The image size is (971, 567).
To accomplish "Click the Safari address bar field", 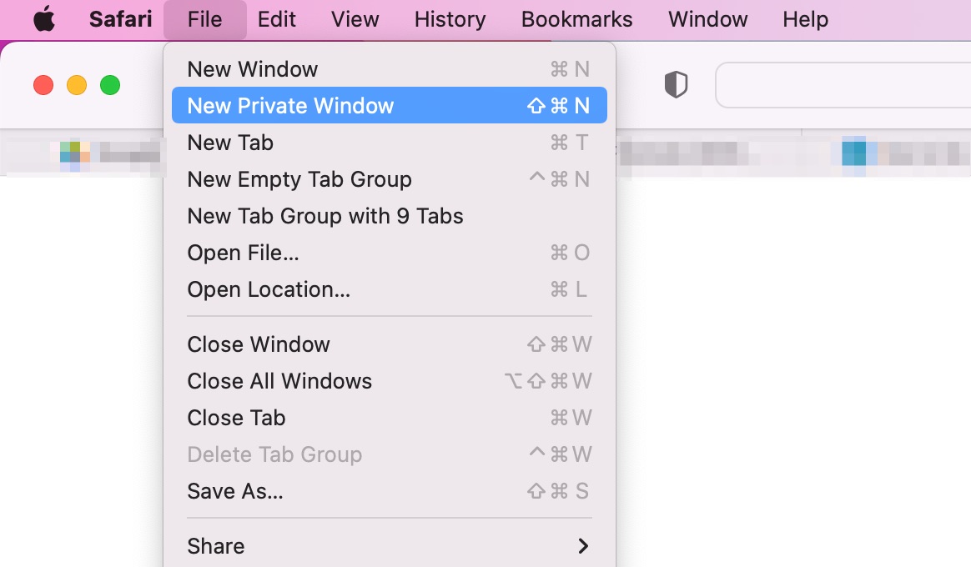I will pos(843,85).
